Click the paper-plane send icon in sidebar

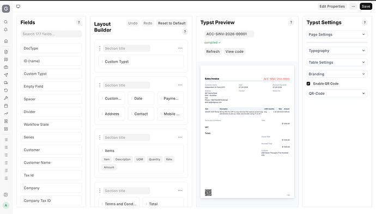6,75
